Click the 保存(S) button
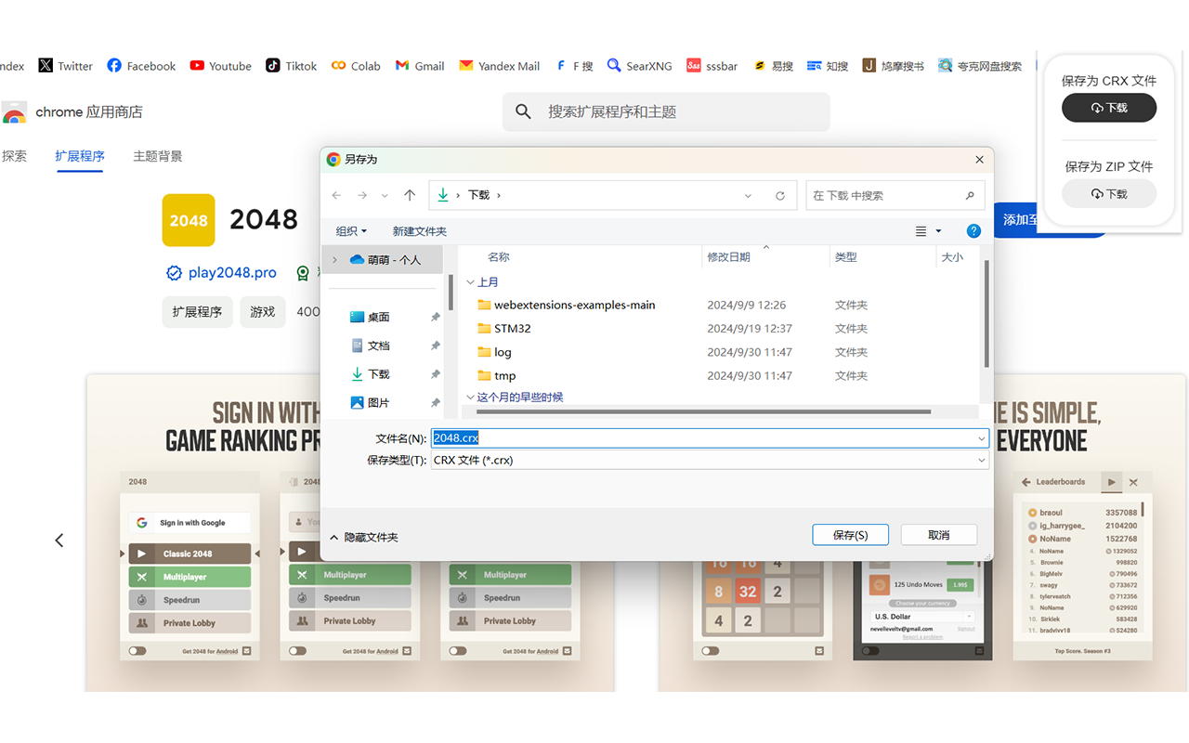Viewport: 1189px width, 743px height. (850, 535)
